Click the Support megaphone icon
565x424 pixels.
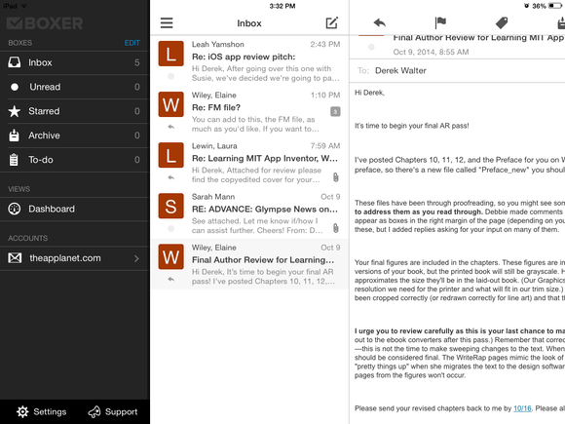94,411
